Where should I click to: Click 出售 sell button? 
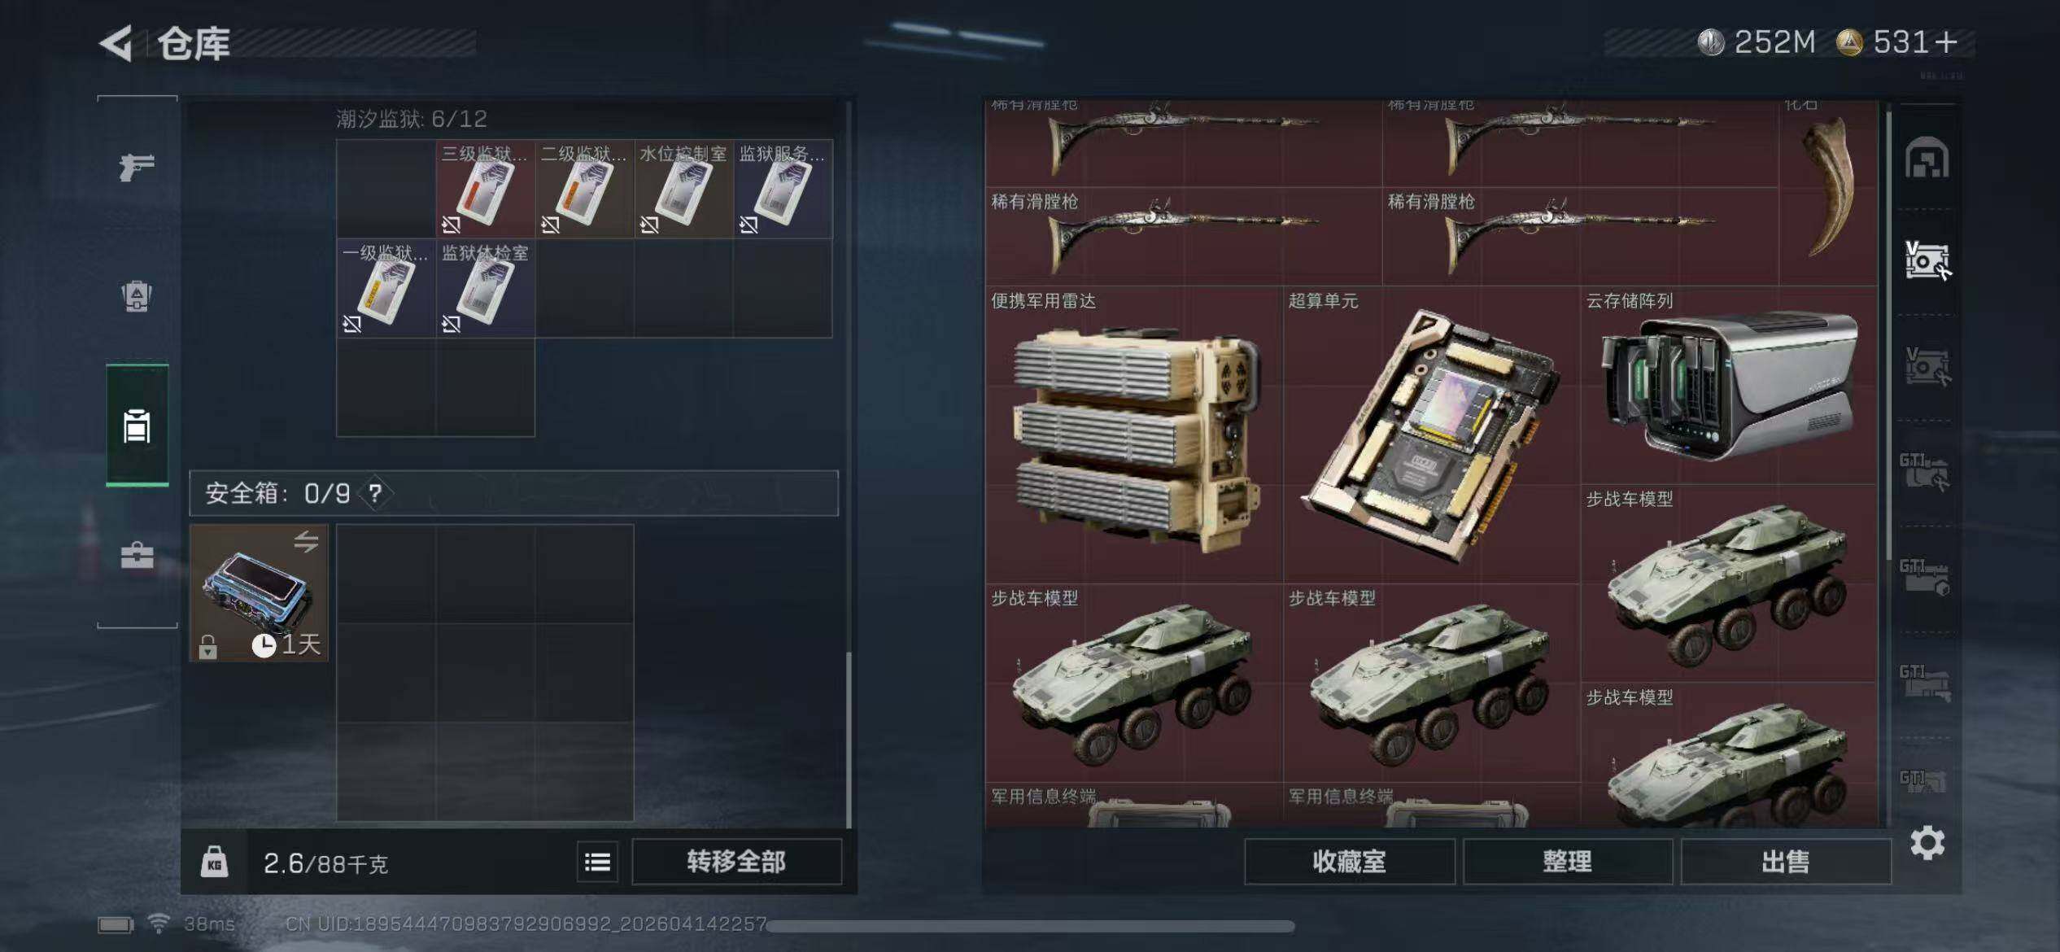point(1785,862)
